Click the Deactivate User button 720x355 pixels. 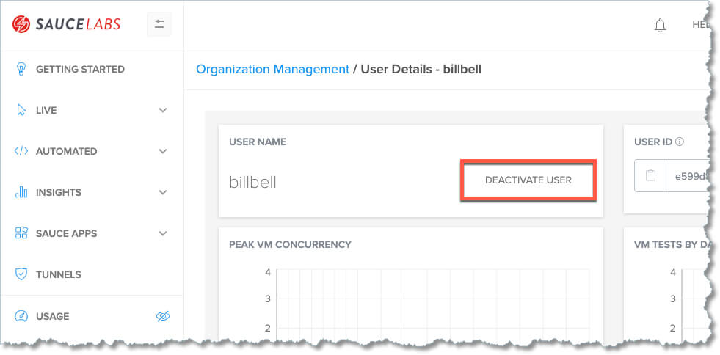tap(528, 180)
